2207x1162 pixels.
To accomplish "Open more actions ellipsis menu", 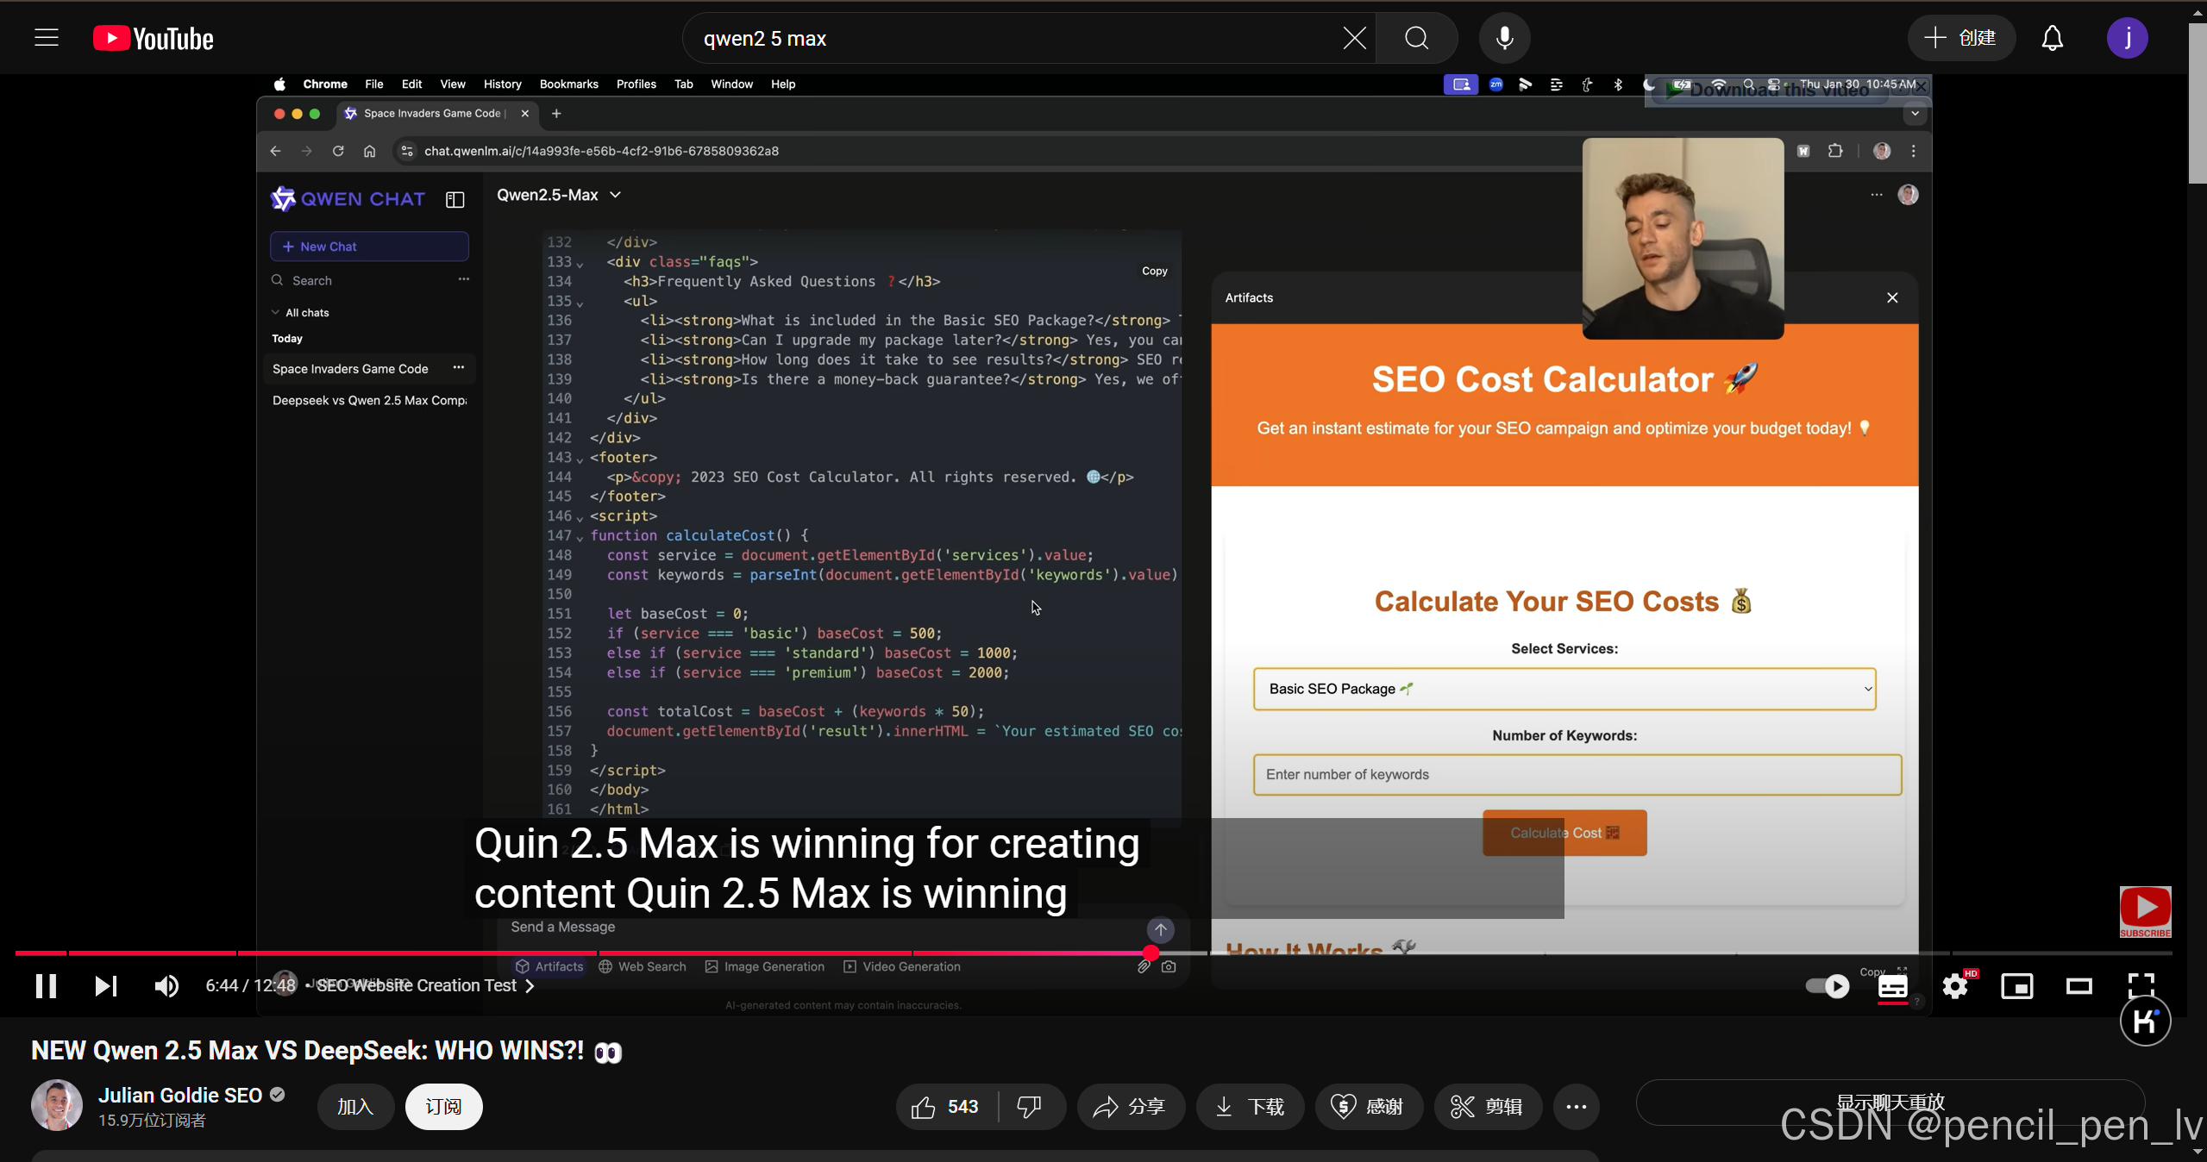I will (1576, 1107).
